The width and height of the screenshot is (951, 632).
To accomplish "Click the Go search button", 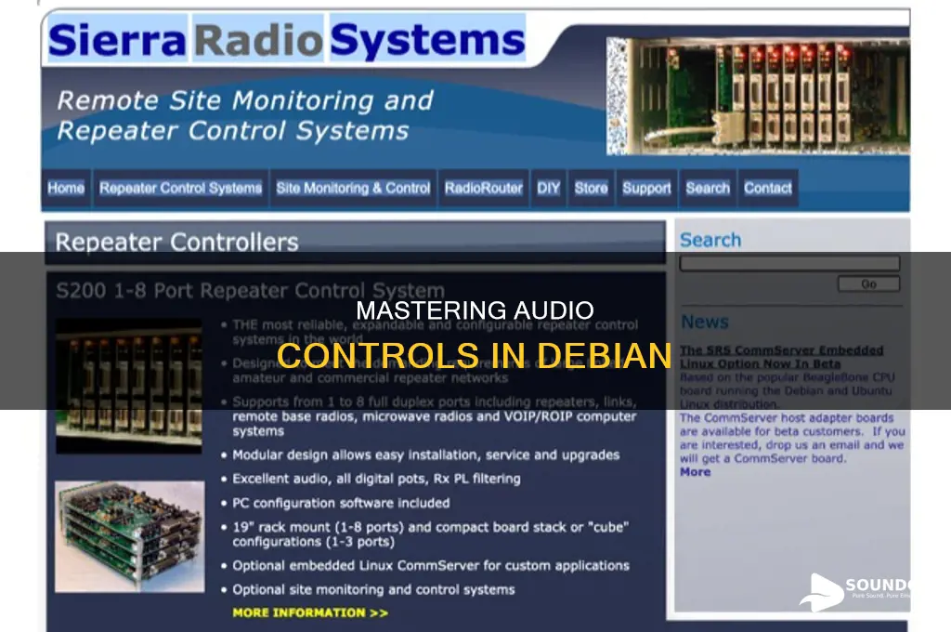I will pyautogui.click(x=868, y=283).
